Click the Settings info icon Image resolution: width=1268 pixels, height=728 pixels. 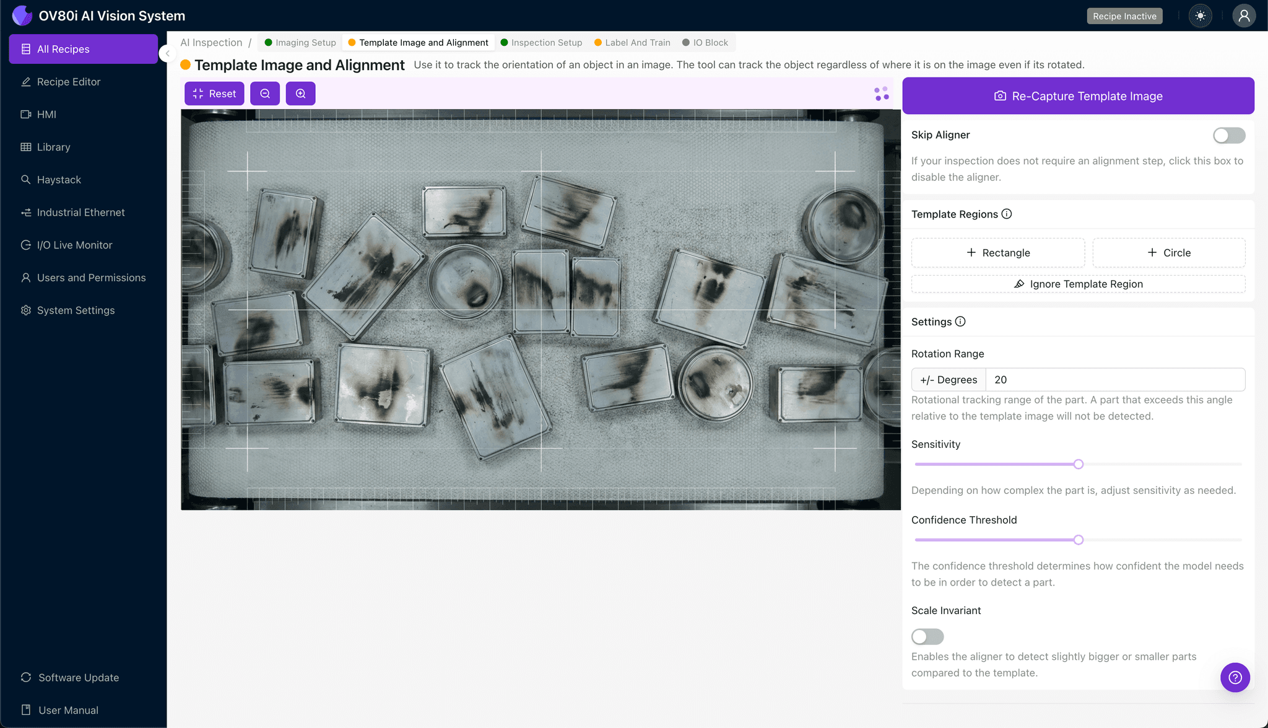click(x=960, y=322)
